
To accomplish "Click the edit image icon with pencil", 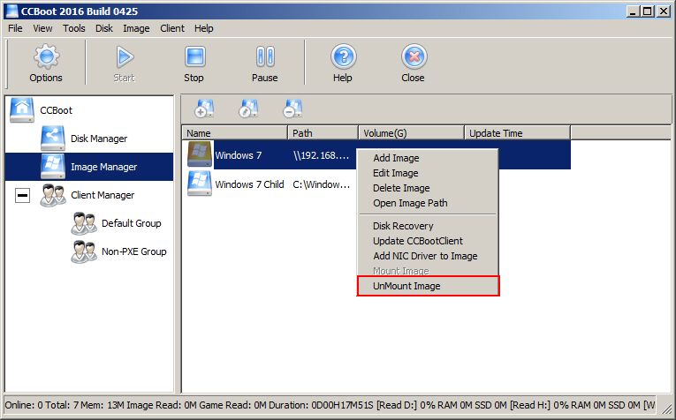I will coord(248,109).
